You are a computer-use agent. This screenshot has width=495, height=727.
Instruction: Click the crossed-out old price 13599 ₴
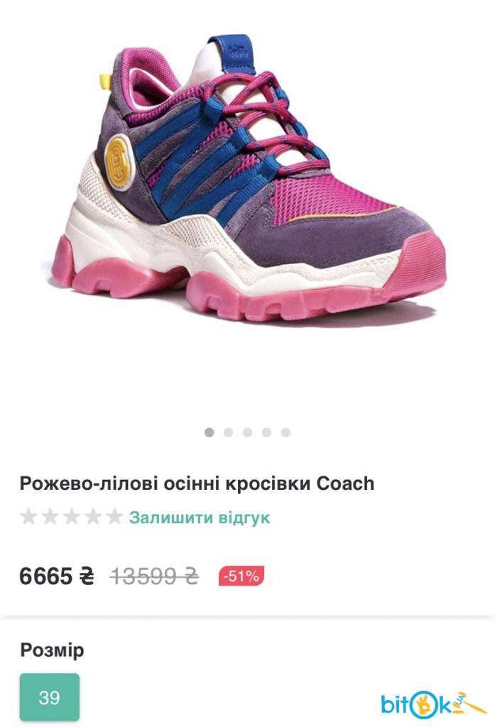tap(154, 576)
